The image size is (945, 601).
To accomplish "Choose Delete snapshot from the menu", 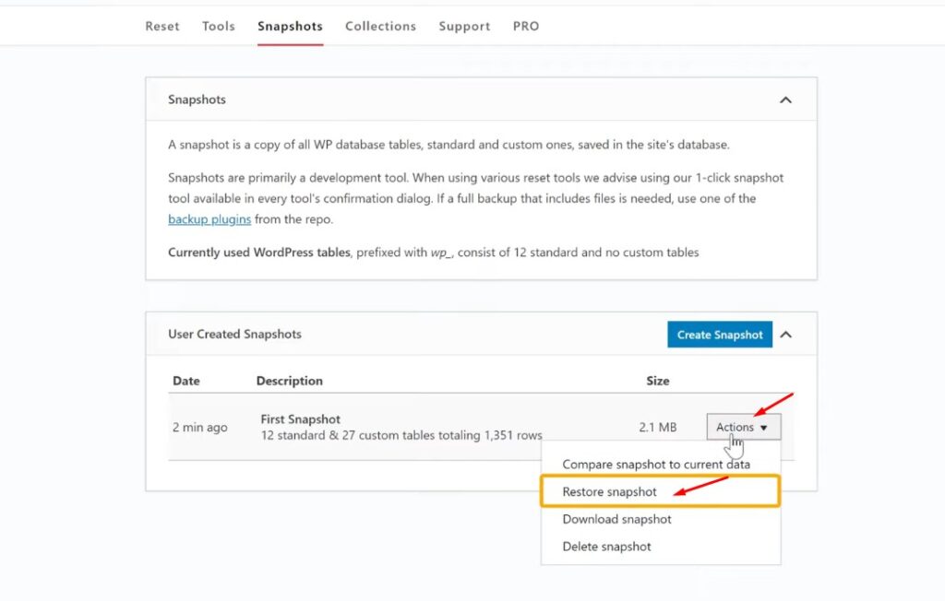I will pyautogui.click(x=607, y=546).
